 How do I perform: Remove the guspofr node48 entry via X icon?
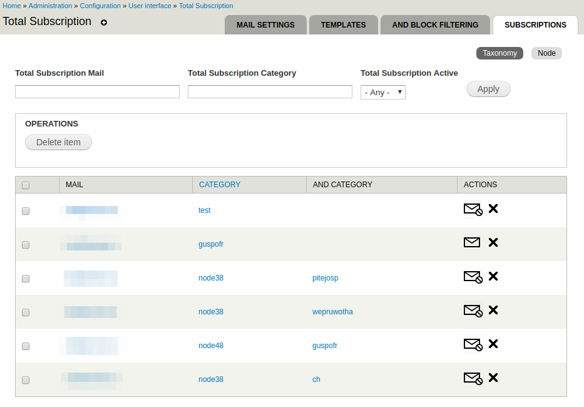coord(493,344)
